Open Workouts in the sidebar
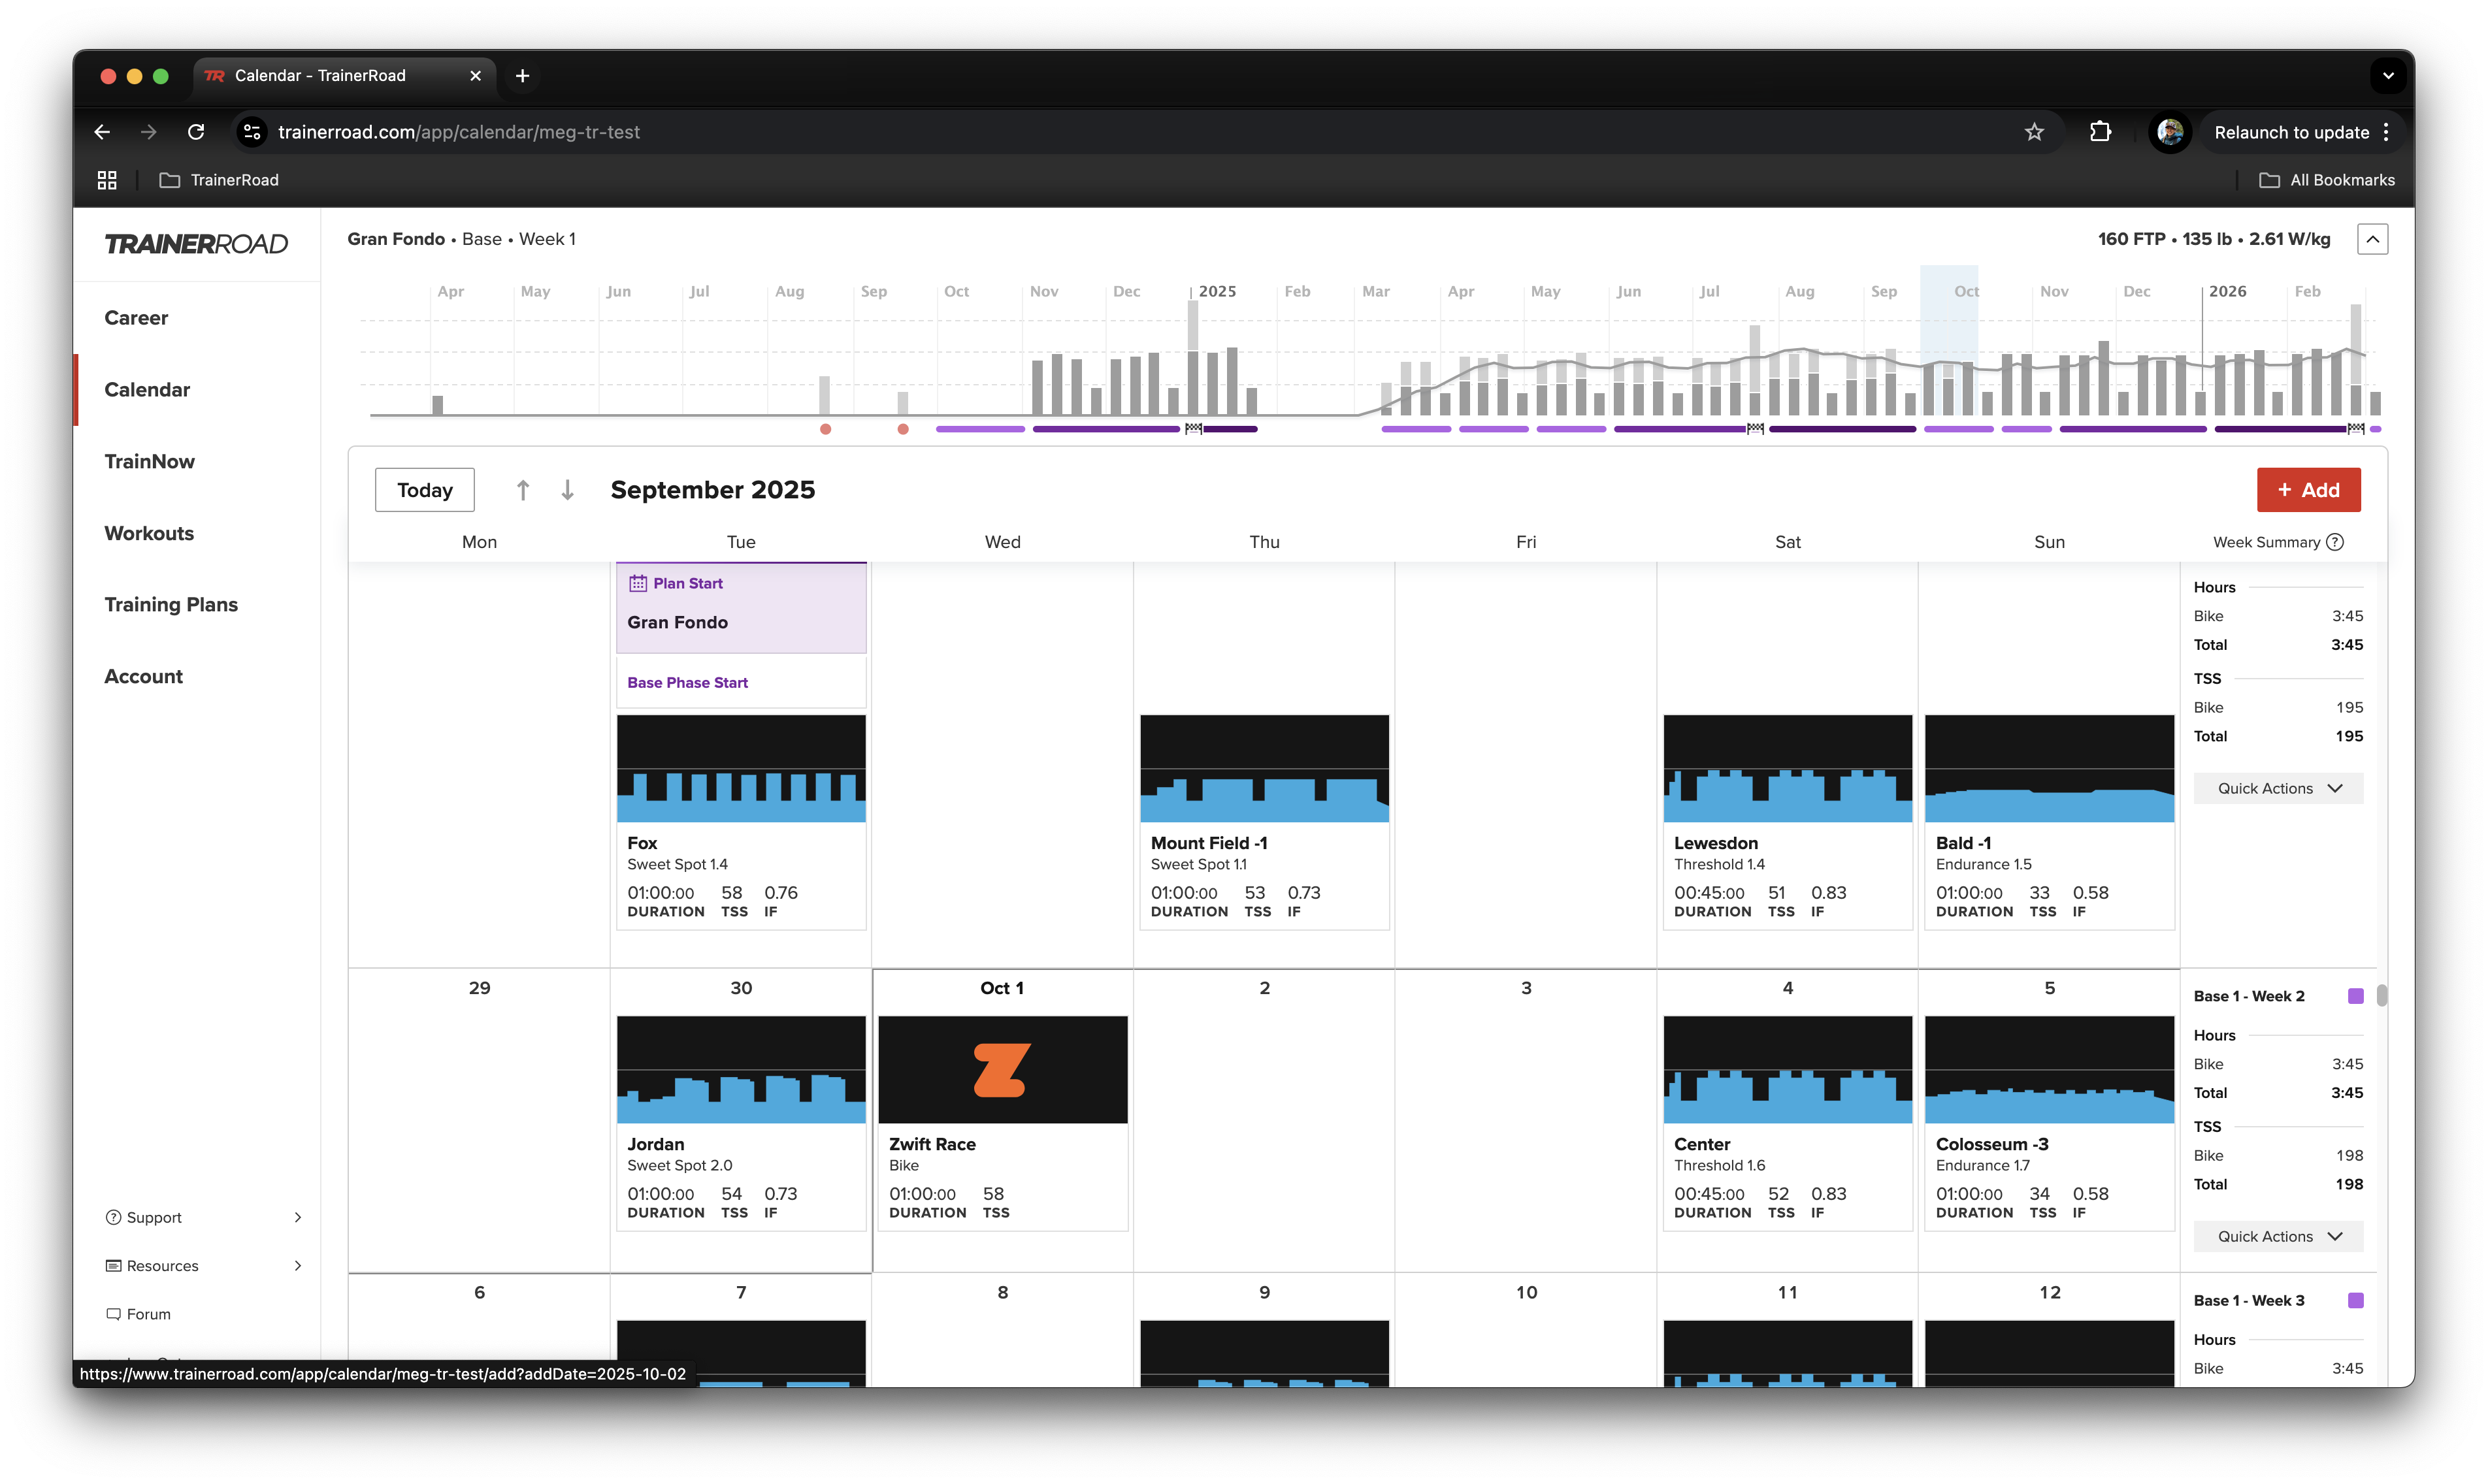2488x1484 pixels. [149, 533]
